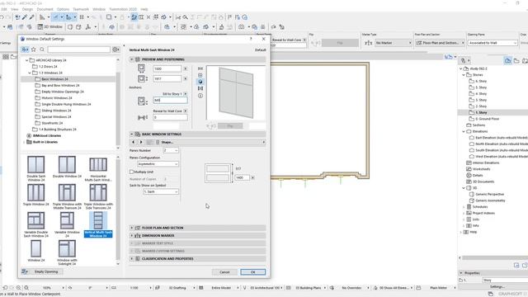Select Empty Window Openings 24 folder
The height and width of the screenshot is (297, 528).
pos(63,92)
